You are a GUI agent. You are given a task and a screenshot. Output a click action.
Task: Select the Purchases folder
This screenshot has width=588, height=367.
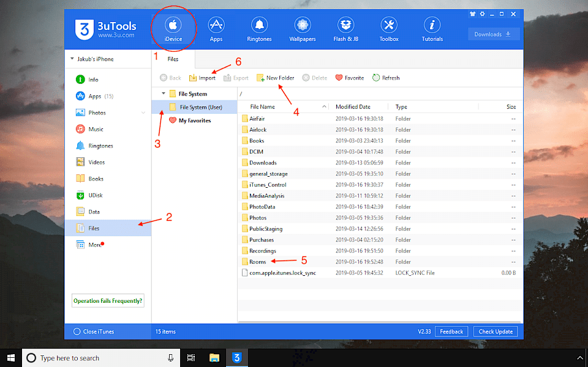point(380,240)
